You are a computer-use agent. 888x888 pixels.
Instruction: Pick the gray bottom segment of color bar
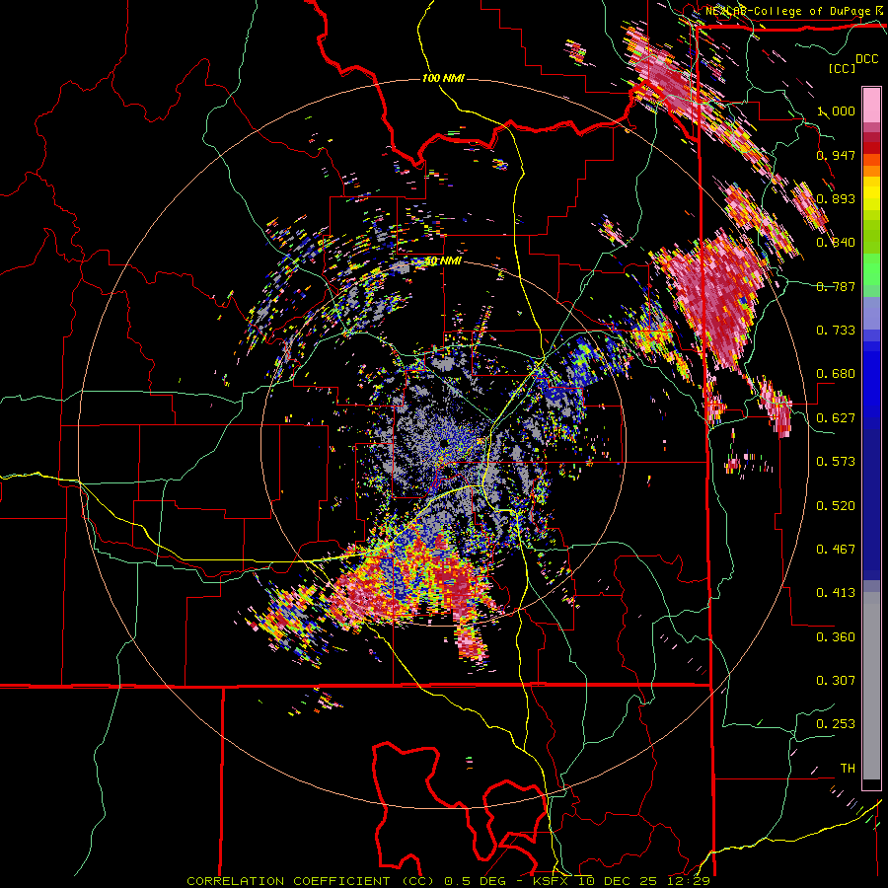(x=871, y=686)
